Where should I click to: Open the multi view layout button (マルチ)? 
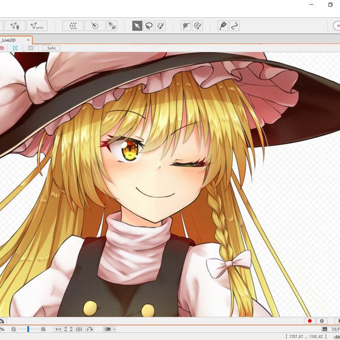330,329
